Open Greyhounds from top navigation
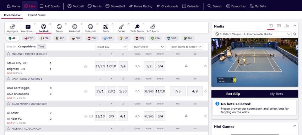The image size is (302, 135). click(x=167, y=6)
